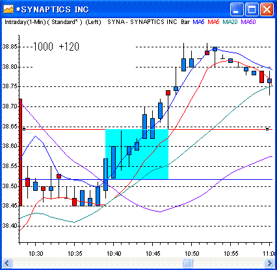Click the horizontal scrollbar thumb
Screen dimensions: 277x270
point(187,264)
